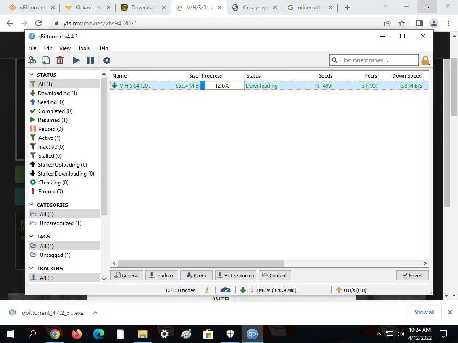Screen dimensions: 458x343
Task: Open the browser side panel icon
Action: point(420,23)
